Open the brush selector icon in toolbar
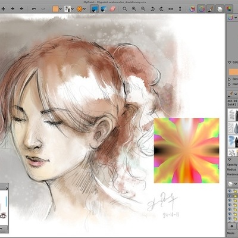 tap(67, 9)
